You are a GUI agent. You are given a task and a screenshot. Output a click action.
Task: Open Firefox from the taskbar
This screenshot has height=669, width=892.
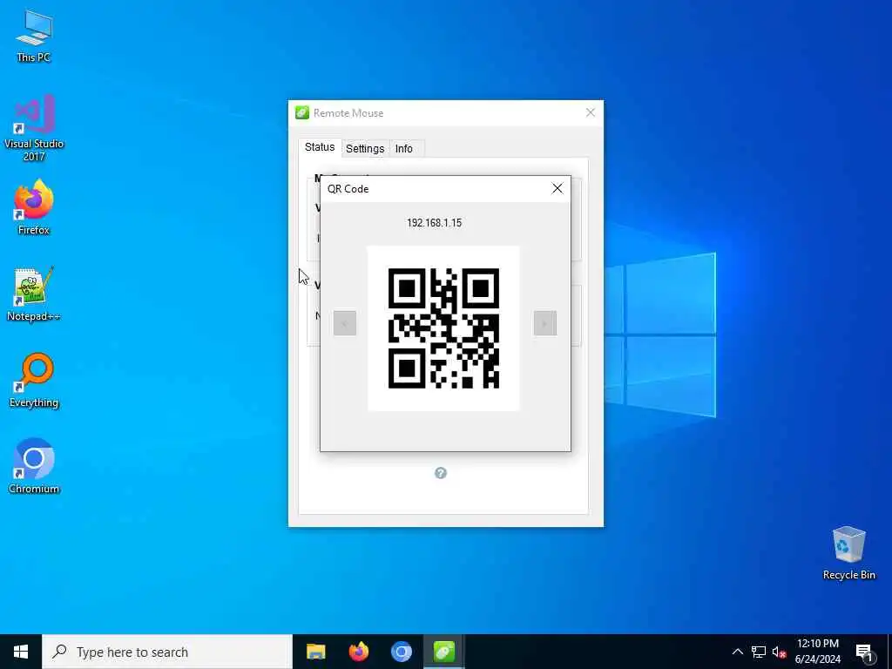coord(358,652)
